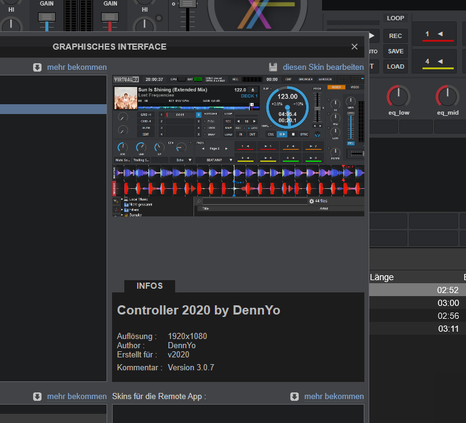Click the LOAD button in the background loop panel
Screen dimensions: 466x423
tap(395, 67)
